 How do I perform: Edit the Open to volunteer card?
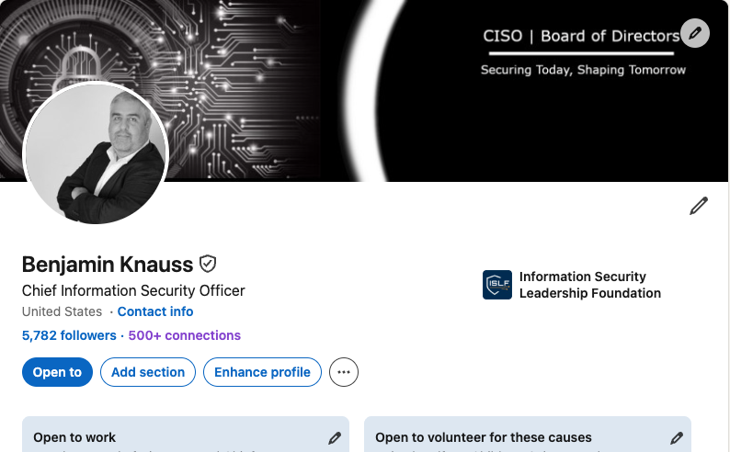677,438
